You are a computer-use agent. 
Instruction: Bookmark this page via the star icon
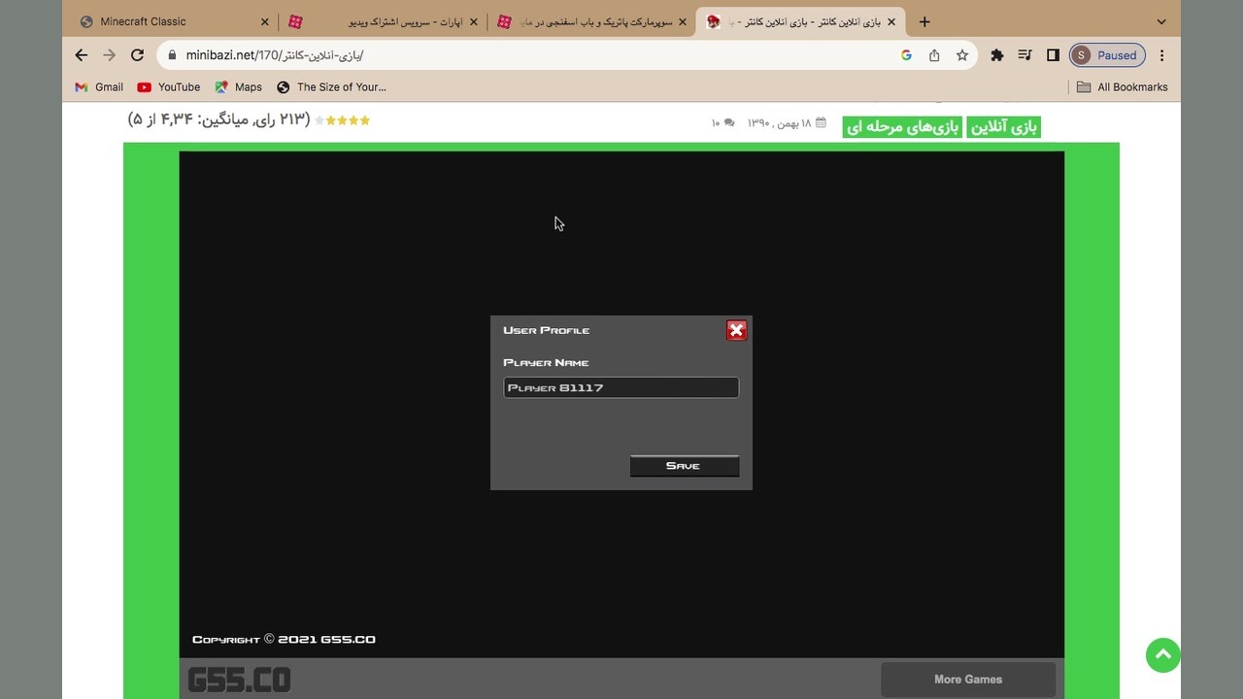tap(959, 55)
